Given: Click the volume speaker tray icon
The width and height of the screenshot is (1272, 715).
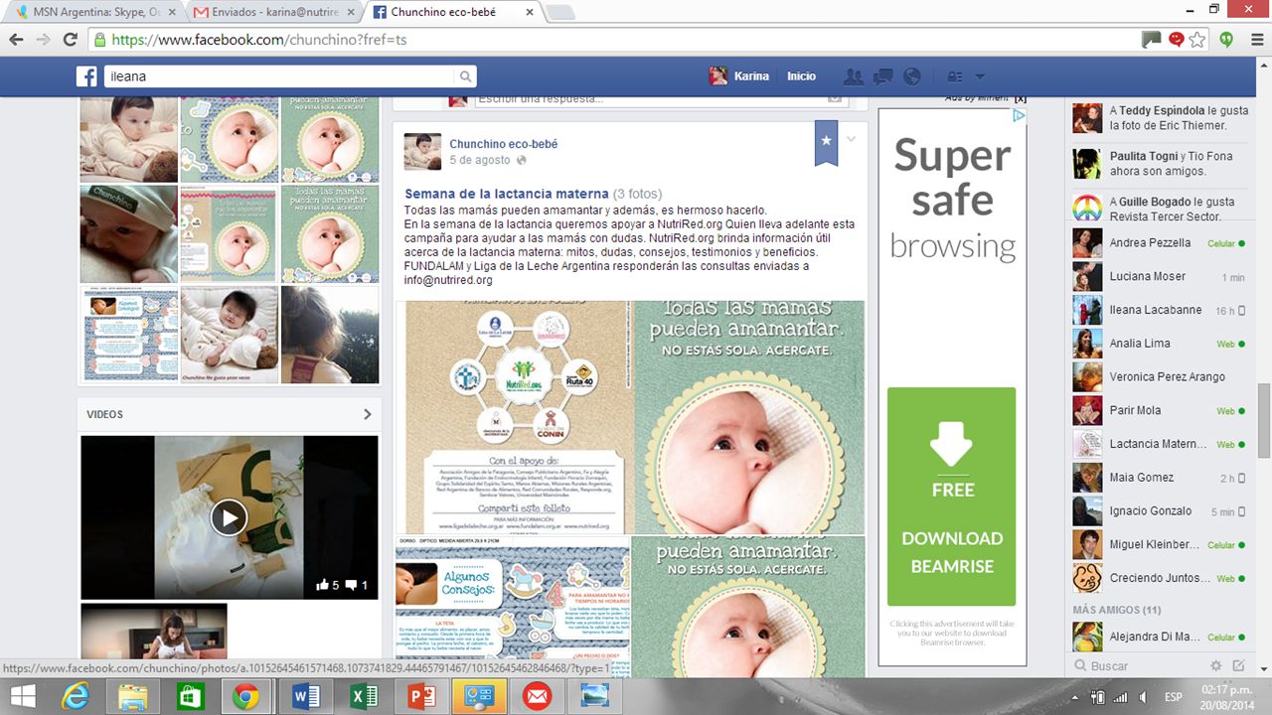Looking at the screenshot, I should (1144, 697).
